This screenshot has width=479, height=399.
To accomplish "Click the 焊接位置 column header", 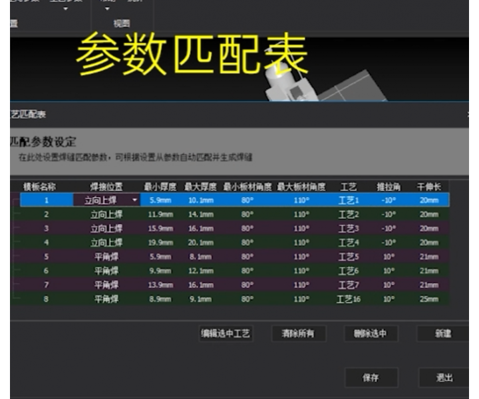I will tap(106, 187).
